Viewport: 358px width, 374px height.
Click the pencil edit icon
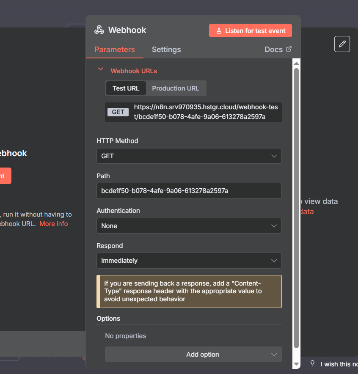tap(342, 44)
